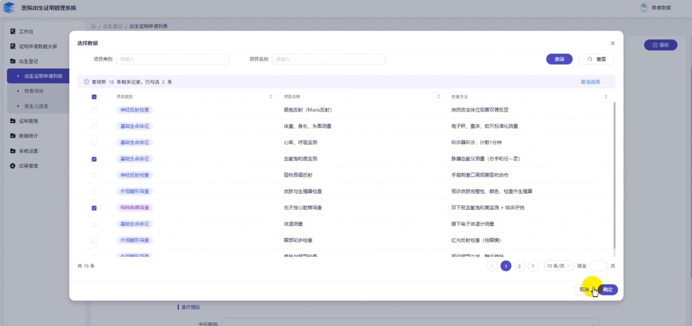Viewport: 692px width, 326px height.
Task: Click the user avatar next to 数睿数据
Action: click(x=643, y=8)
